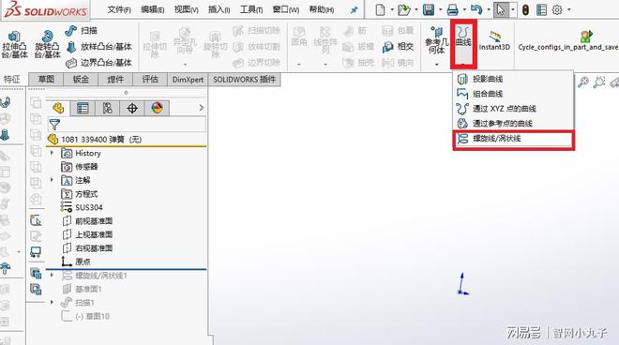The height and width of the screenshot is (345, 619).
Task: Click the Undo icon
Action: [476, 9]
